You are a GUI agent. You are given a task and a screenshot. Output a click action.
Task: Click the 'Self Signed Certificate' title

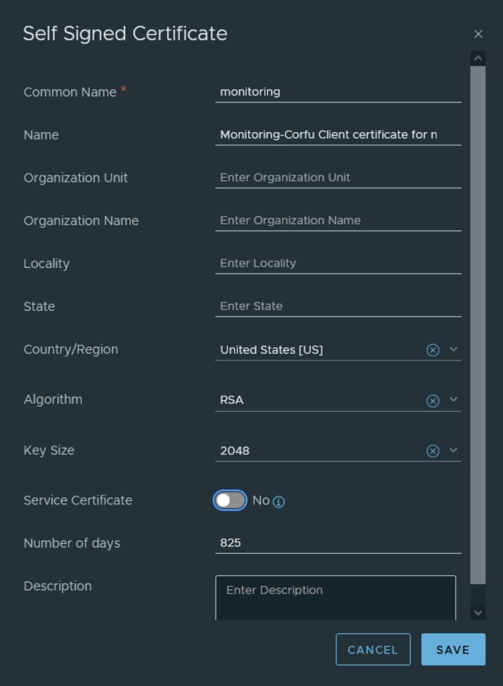click(x=125, y=33)
